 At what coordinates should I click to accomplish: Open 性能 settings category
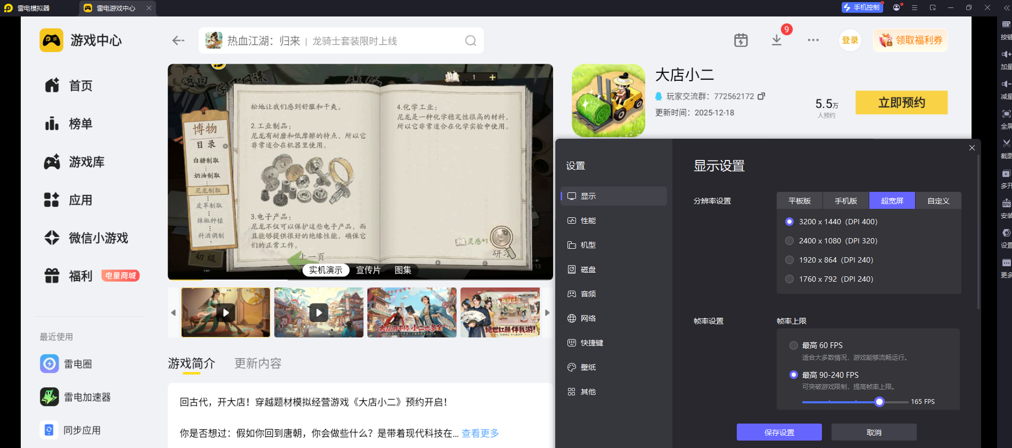614,221
